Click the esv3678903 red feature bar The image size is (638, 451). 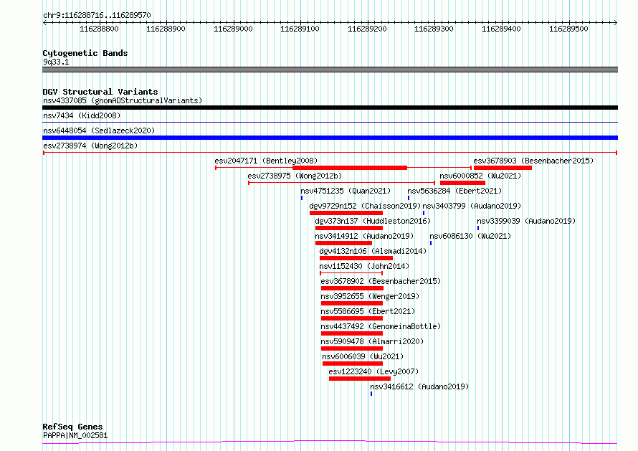point(503,168)
